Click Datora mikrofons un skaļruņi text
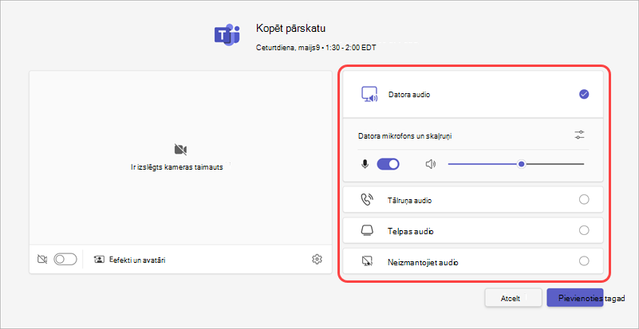 [x=404, y=136]
